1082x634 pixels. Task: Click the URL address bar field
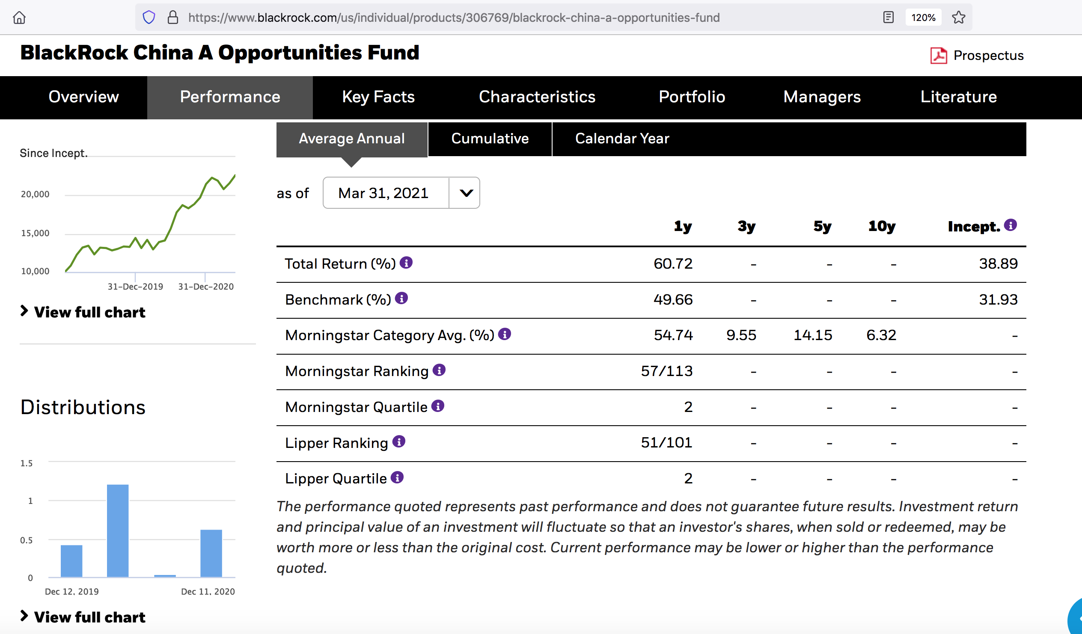pos(453,18)
